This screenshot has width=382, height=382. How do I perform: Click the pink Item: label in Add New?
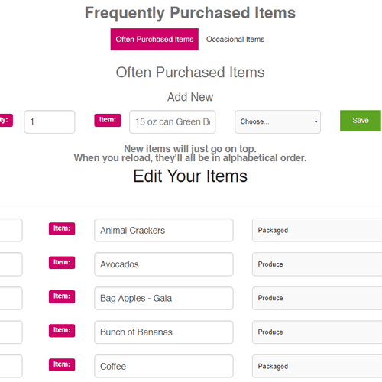108,120
